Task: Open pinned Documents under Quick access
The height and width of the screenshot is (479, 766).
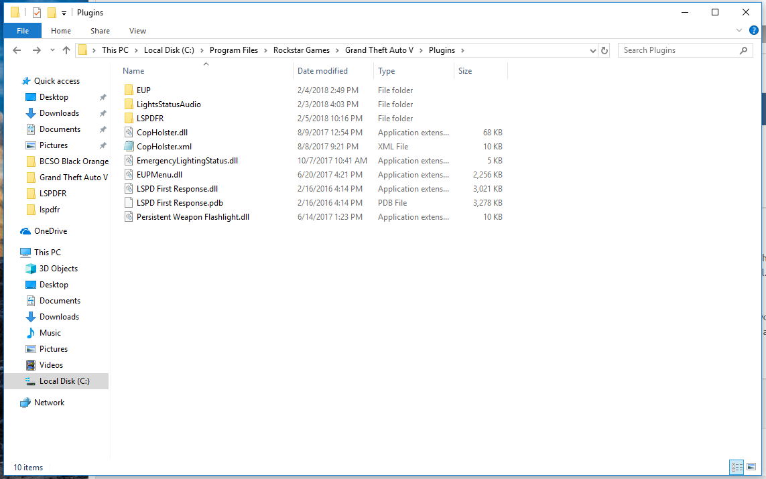Action: pyautogui.click(x=60, y=129)
